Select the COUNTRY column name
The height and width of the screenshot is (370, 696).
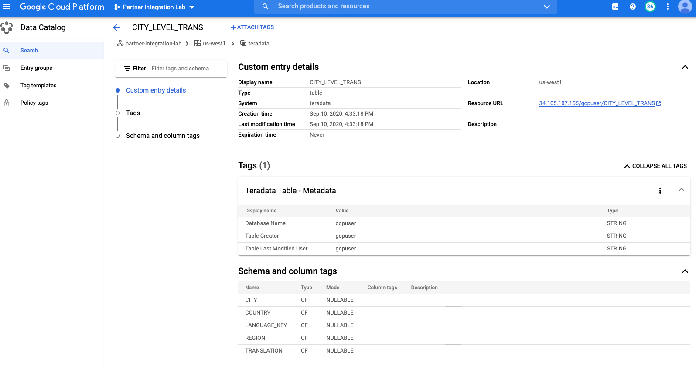(x=258, y=313)
